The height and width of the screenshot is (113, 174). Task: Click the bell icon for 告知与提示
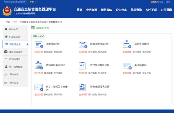pyautogui.click(x=6, y=59)
